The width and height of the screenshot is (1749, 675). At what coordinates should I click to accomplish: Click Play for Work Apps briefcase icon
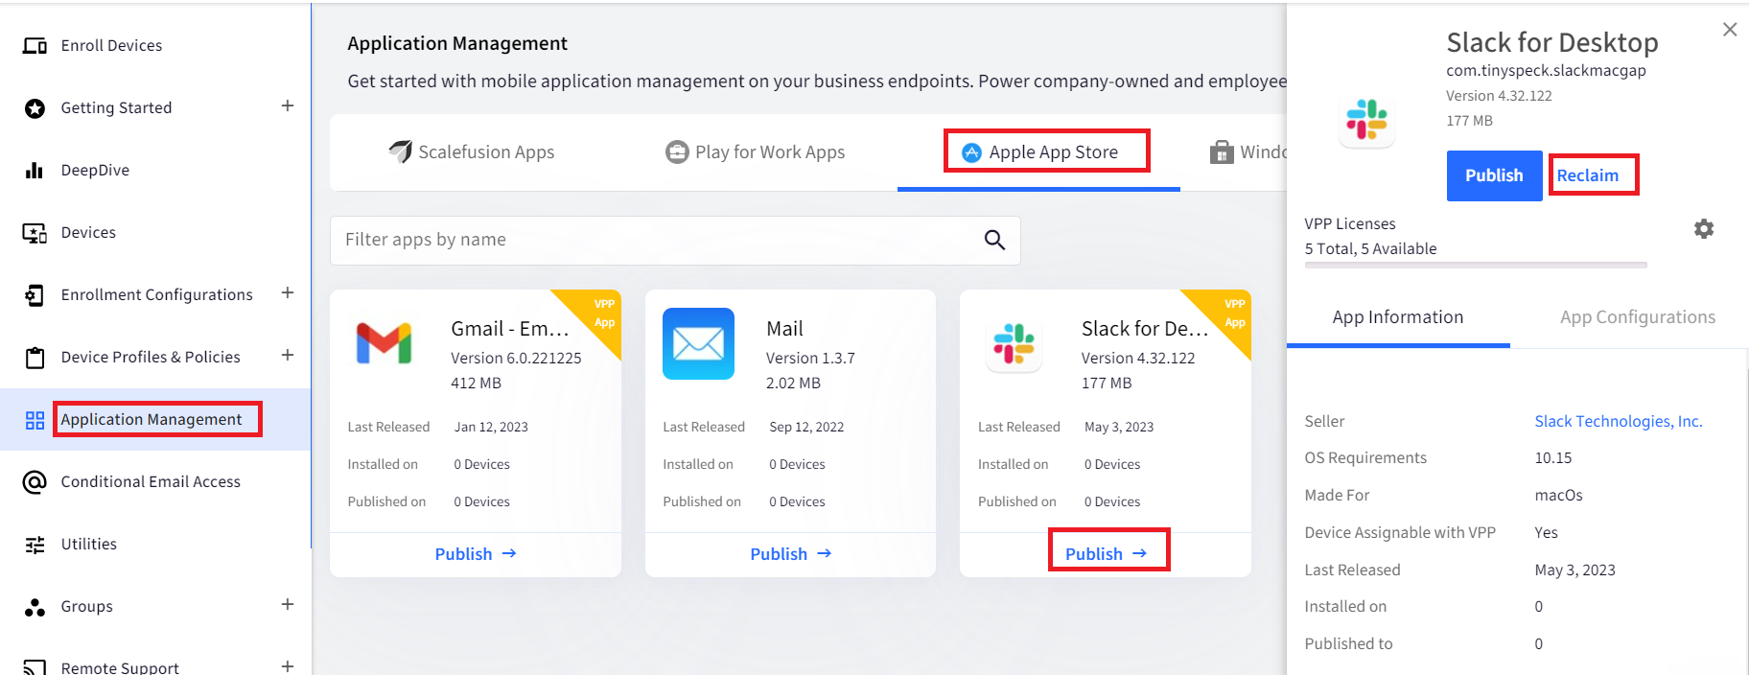click(677, 152)
